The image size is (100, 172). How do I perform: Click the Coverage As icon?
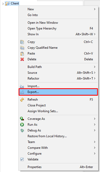22,119
